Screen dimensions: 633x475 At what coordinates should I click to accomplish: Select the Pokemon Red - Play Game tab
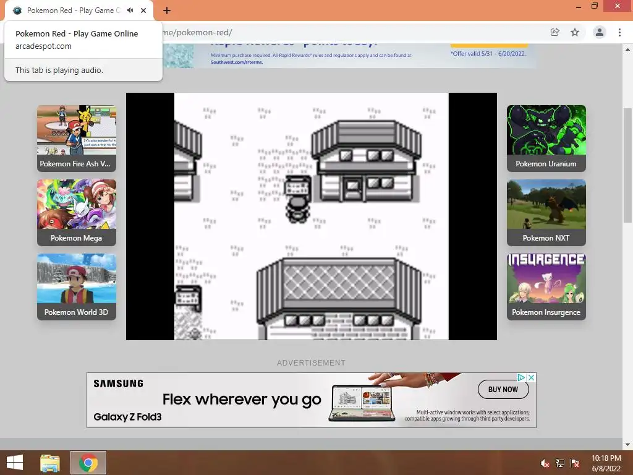(x=79, y=11)
